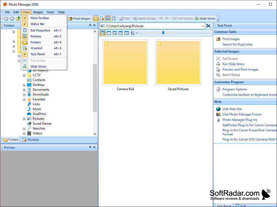This screenshot has width=277, height=207.
Task: Pin the Preview panel
Action: tap(90, 147)
